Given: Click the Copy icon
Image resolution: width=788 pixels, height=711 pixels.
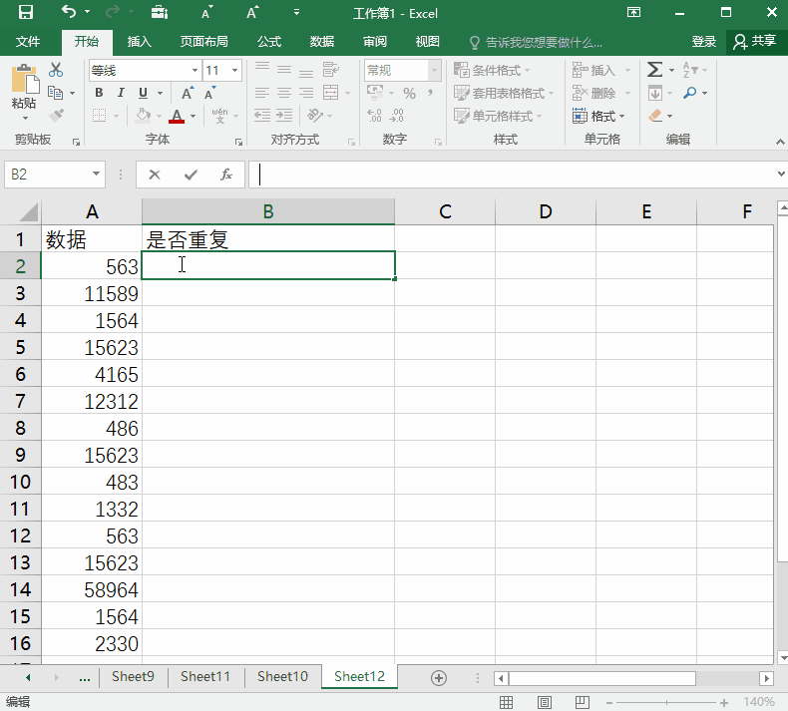Looking at the screenshot, I should tap(55, 93).
